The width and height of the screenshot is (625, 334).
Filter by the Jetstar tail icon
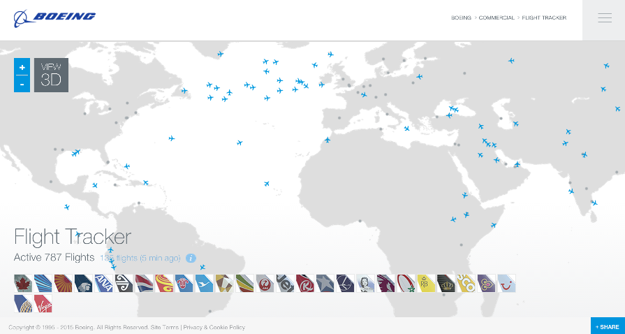(285, 283)
